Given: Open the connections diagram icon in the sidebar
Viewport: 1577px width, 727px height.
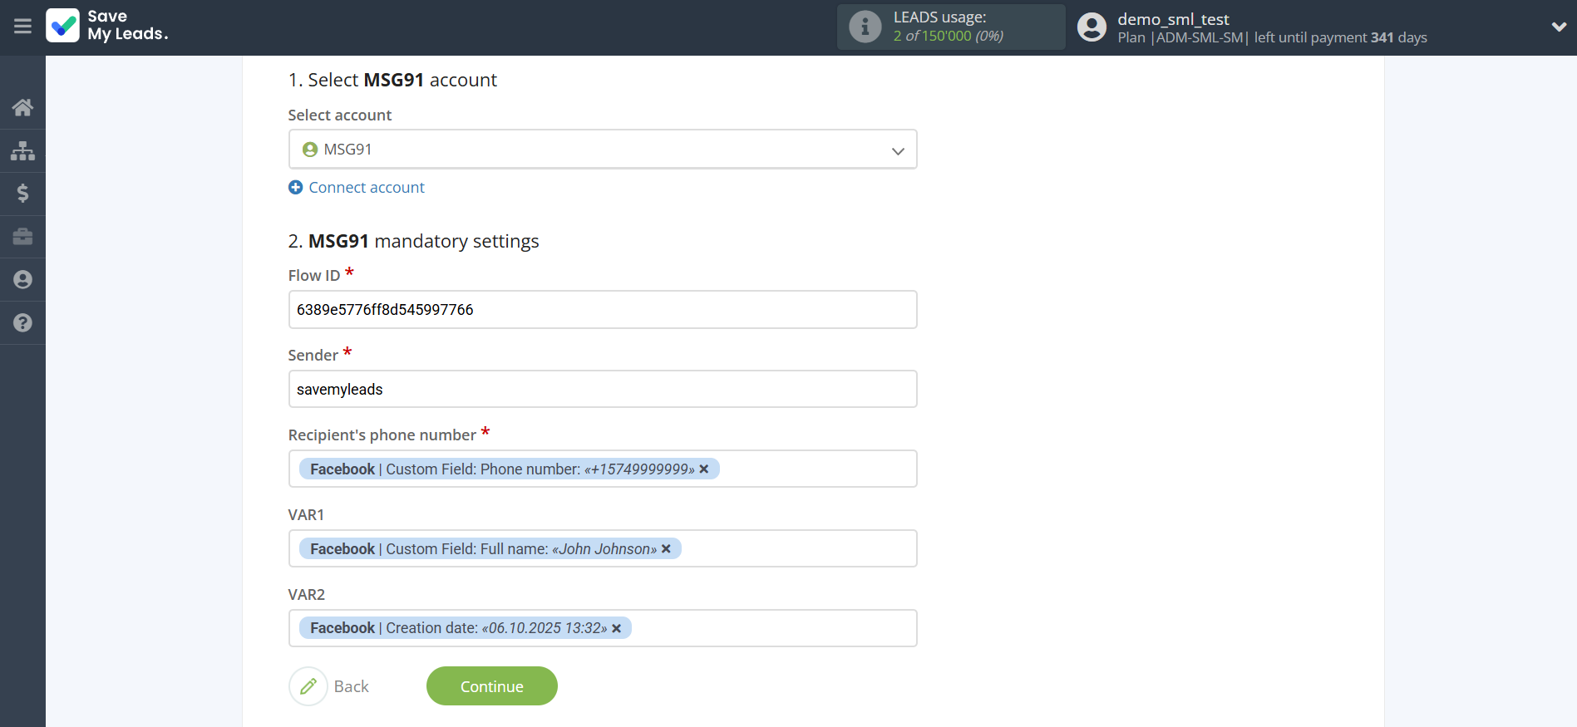Looking at the screenshot, I should [x=22, y=150].
